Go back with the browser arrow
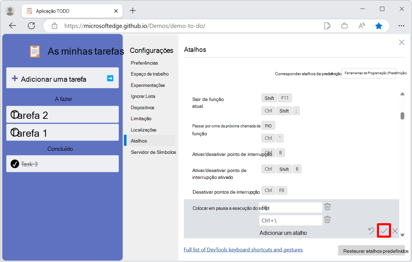Viewport: 412px width, 262px height. (x=12, y=26)
